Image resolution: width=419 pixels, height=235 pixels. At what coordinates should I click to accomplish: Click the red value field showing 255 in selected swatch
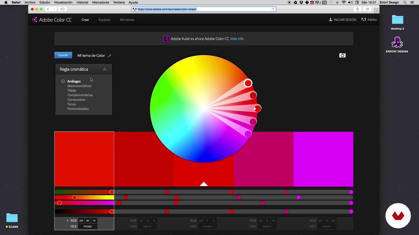[x=81, y=221]
